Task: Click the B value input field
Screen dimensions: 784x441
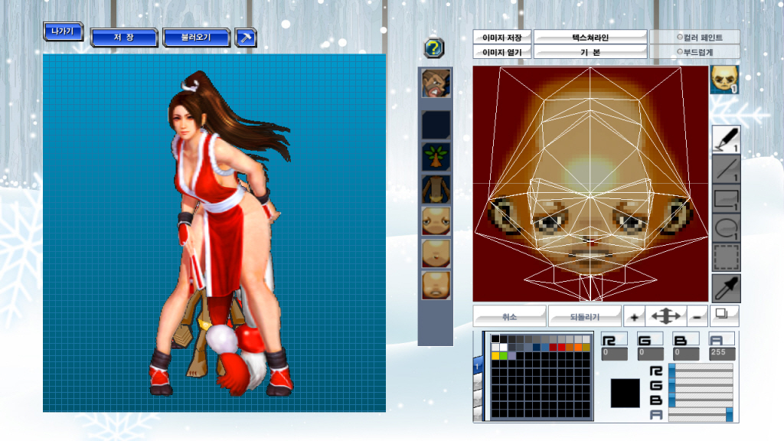Action: (x=685, y=353)
